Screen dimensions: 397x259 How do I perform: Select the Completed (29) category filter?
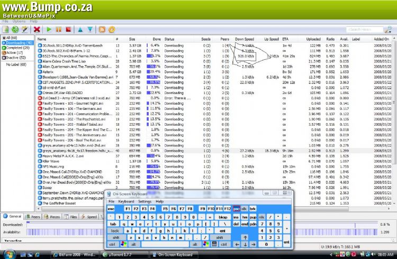[18, 48]
